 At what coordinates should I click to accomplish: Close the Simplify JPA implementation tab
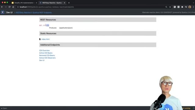pyautogui.click(x=37, y=3)
